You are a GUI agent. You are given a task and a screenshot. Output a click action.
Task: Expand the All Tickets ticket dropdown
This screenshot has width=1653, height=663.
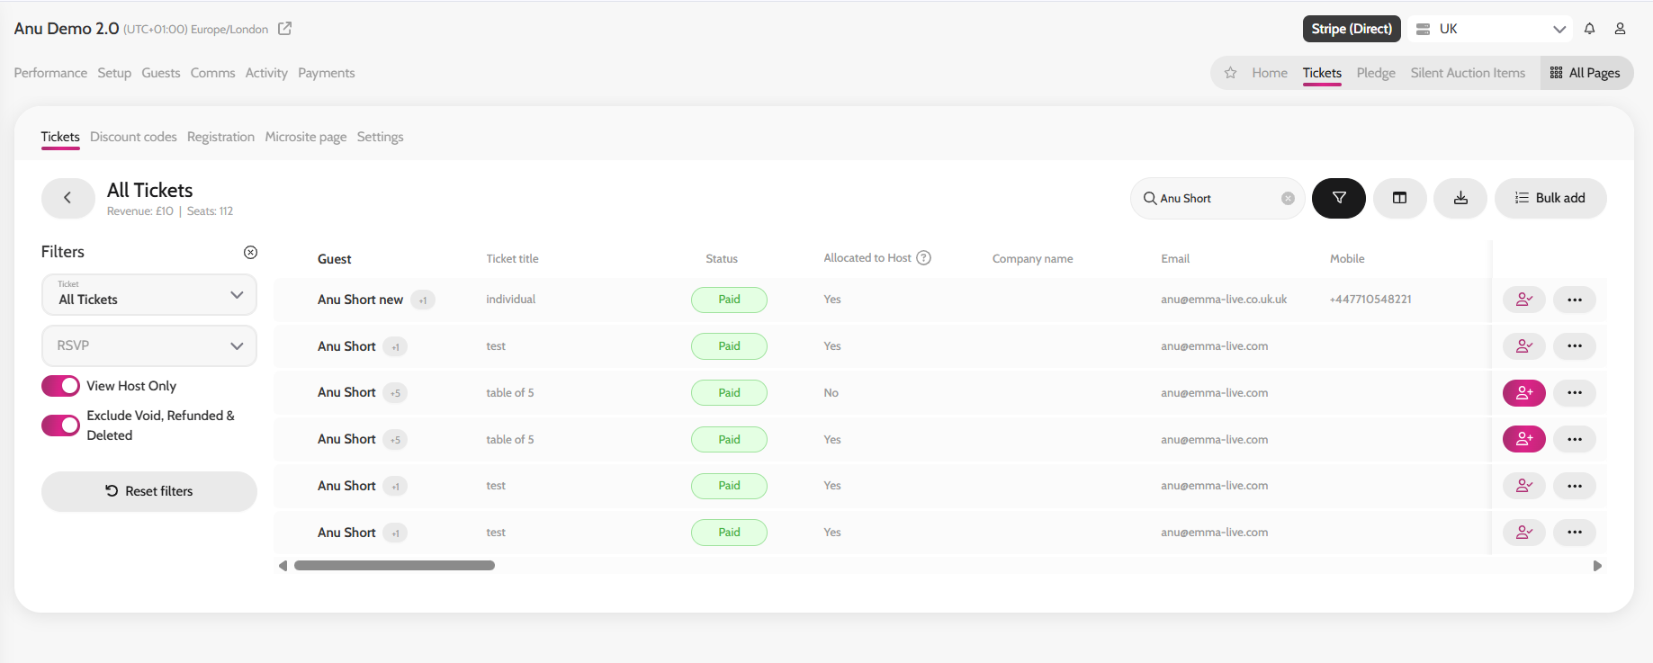coord(148,295)
